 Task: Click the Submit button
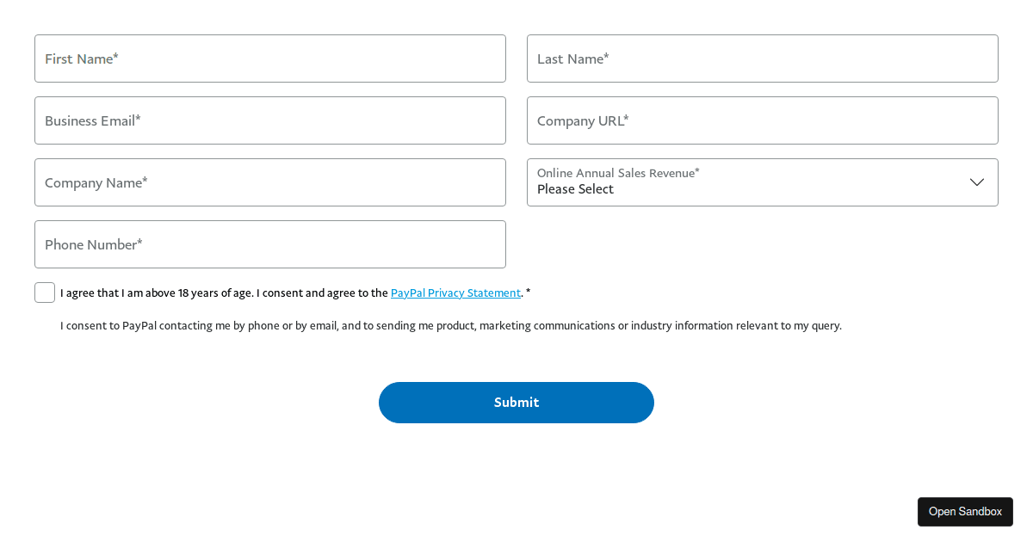tap(516, 402)
